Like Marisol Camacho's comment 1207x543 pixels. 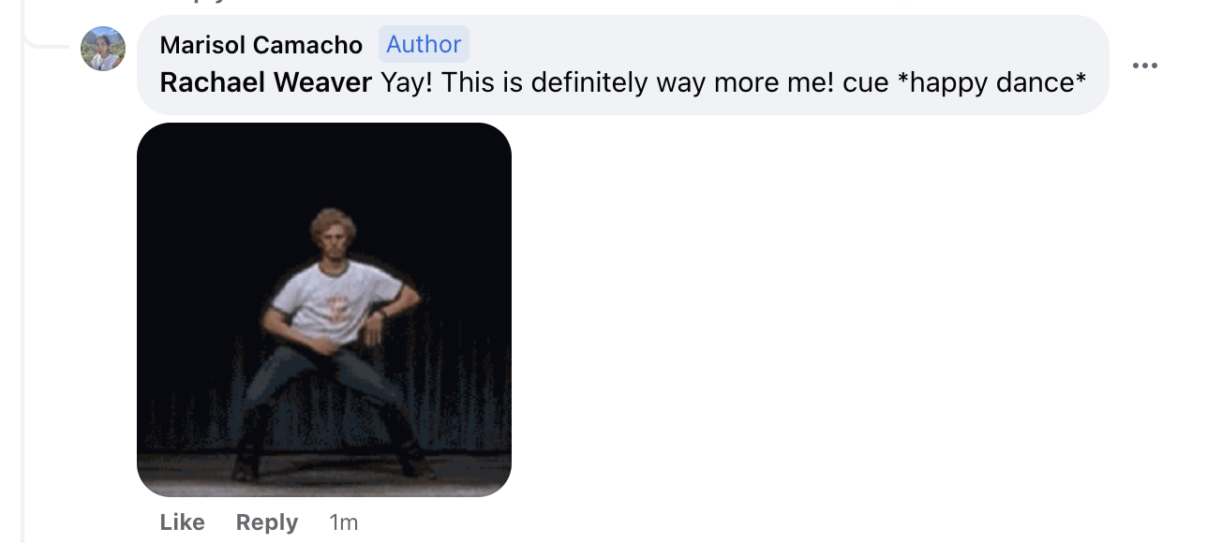pyautogui.click(x=182, y=521)
